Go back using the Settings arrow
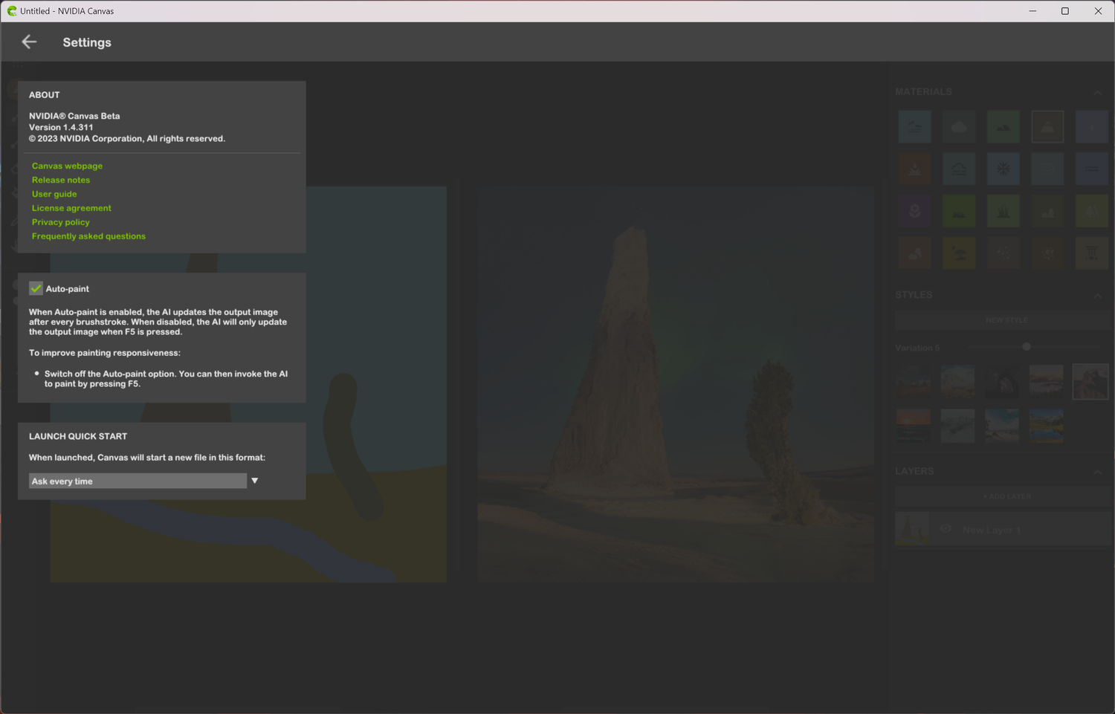Image resolution: width=1115 pixels, height=714 pixels. point(29,42)
